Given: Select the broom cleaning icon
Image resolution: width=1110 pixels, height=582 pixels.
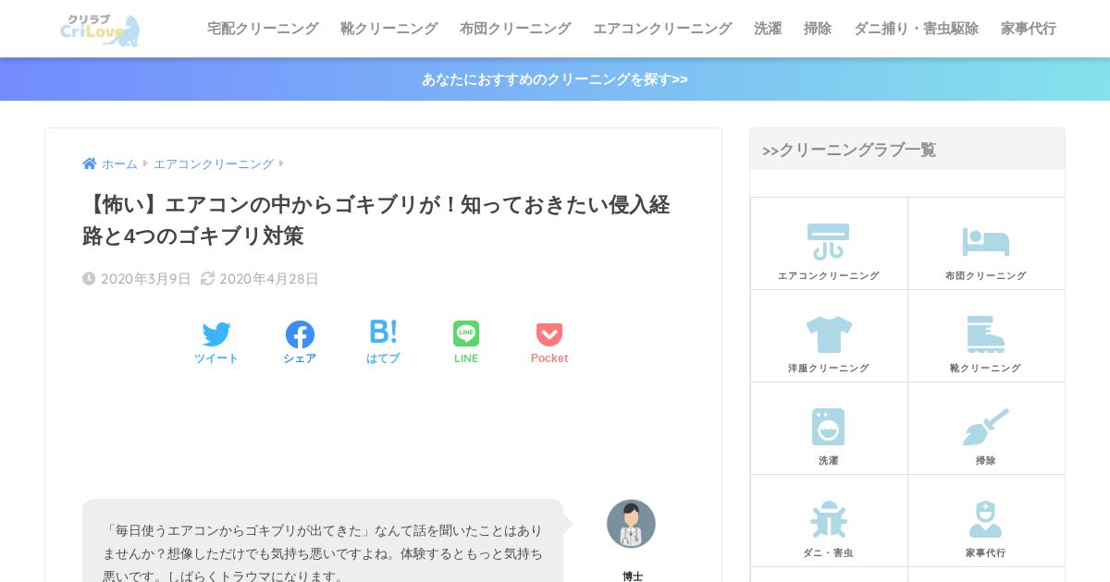Looking at the screenshot, I should (x=985, y=427).
